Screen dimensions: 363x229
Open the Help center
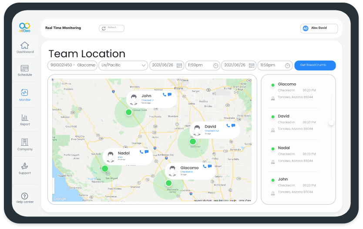pyautogui.click(x=25, y=198)
